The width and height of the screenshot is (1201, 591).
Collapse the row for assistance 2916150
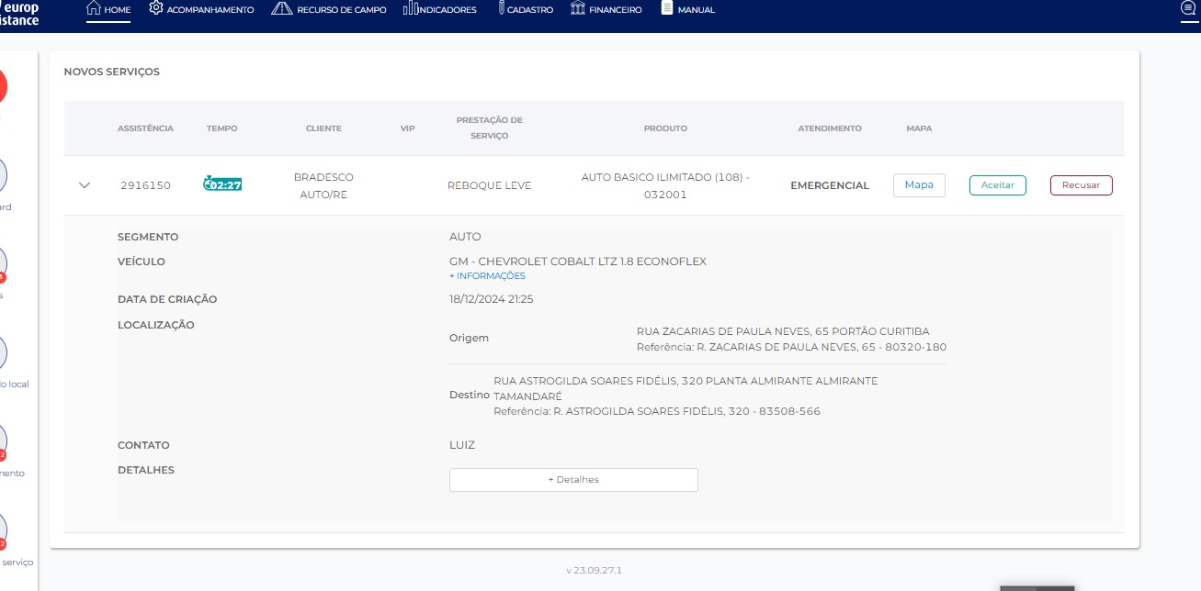85,185
